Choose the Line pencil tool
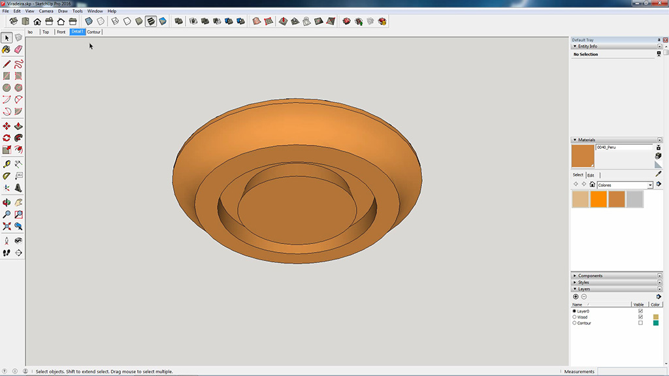669x376 pixels. pos(7,64)
